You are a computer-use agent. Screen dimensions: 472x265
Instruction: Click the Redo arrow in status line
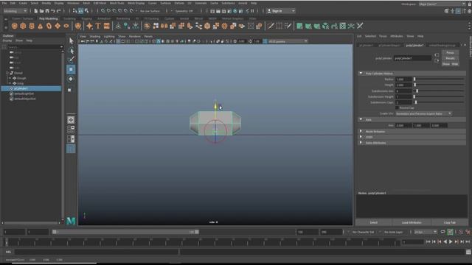pos(59,11)
